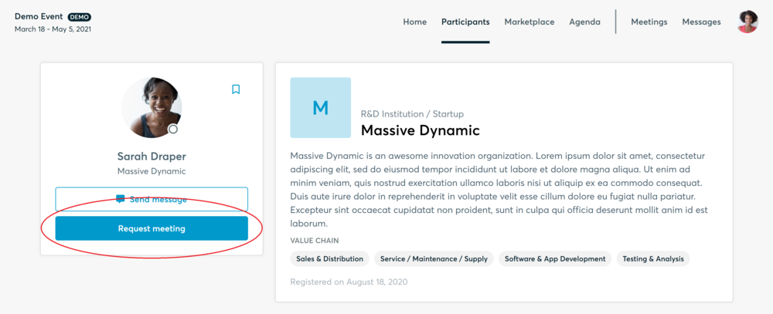773x314 pixels.
Task: Switch to the Marketplace tab
Action: [530, 22]
